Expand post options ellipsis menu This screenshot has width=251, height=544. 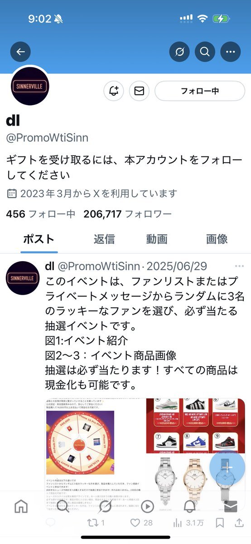pos(239,266)
